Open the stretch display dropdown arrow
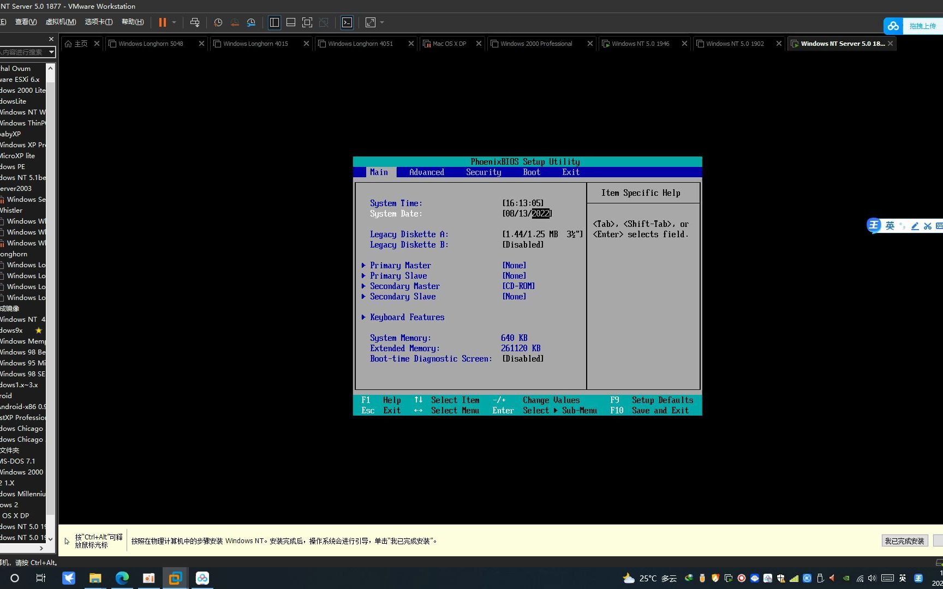 382,22
